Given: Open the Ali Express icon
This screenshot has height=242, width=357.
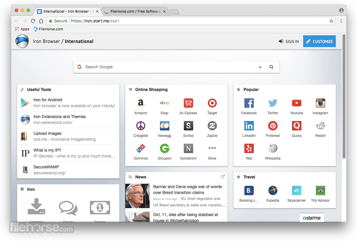Looking at the screenshot, I should click(x=188, y=103).
